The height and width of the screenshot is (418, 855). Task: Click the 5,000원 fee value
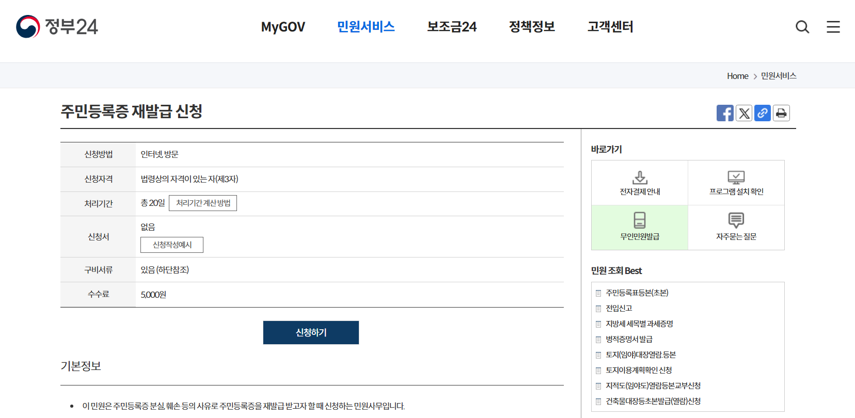coord(153,295)
